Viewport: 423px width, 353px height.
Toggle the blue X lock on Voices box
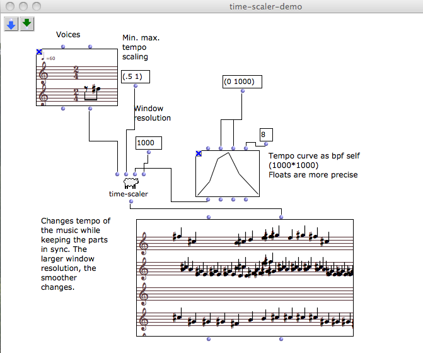pos(39,52)
